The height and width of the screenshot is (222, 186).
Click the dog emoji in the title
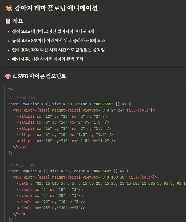[9, 8]
